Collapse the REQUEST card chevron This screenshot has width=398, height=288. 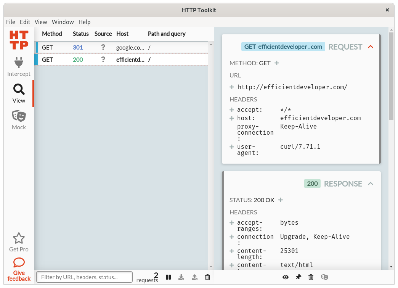point(371,47)
